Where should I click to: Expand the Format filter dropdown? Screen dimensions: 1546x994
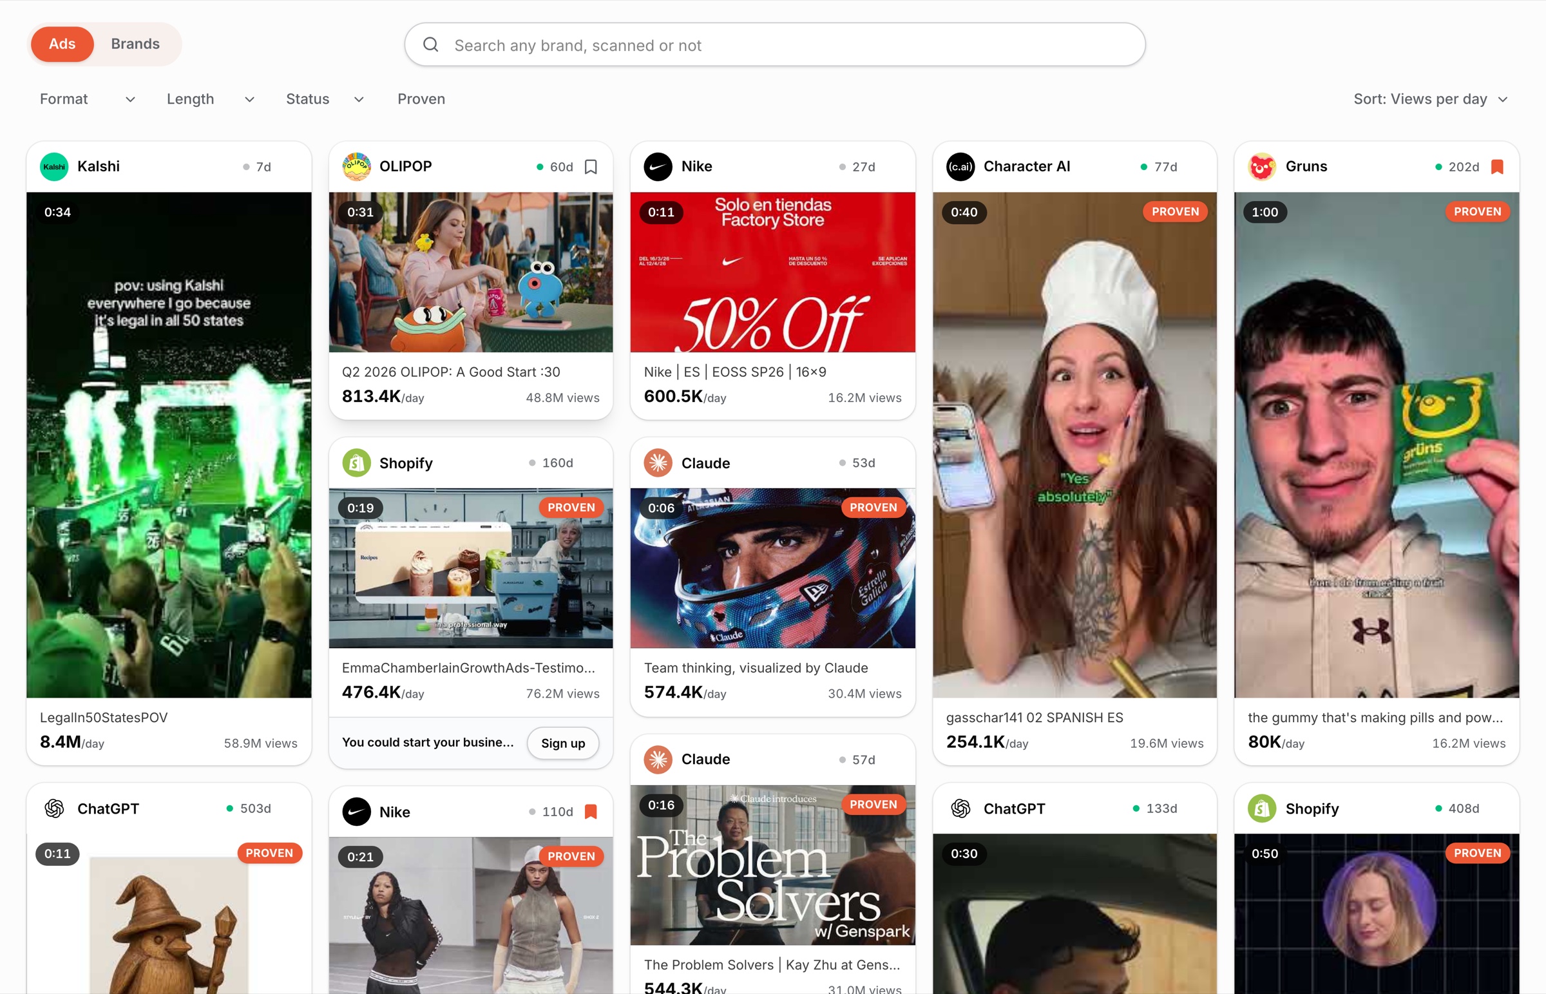[x=88, y=99]
